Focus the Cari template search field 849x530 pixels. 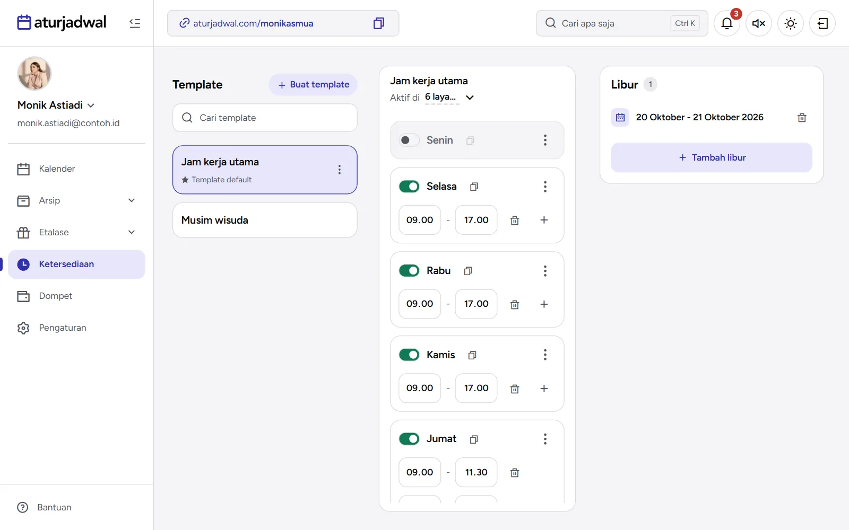click(265, 118)
